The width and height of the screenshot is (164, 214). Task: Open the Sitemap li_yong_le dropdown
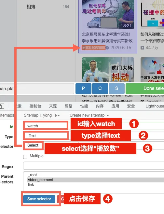(x=42, y=115)
